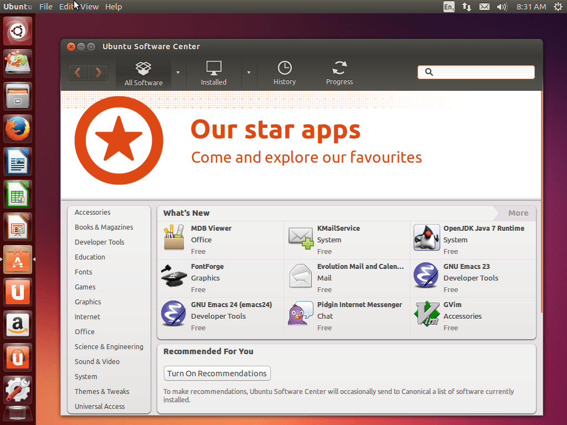Click the search input field
This screenshot has height=425, width=567.
476,72
